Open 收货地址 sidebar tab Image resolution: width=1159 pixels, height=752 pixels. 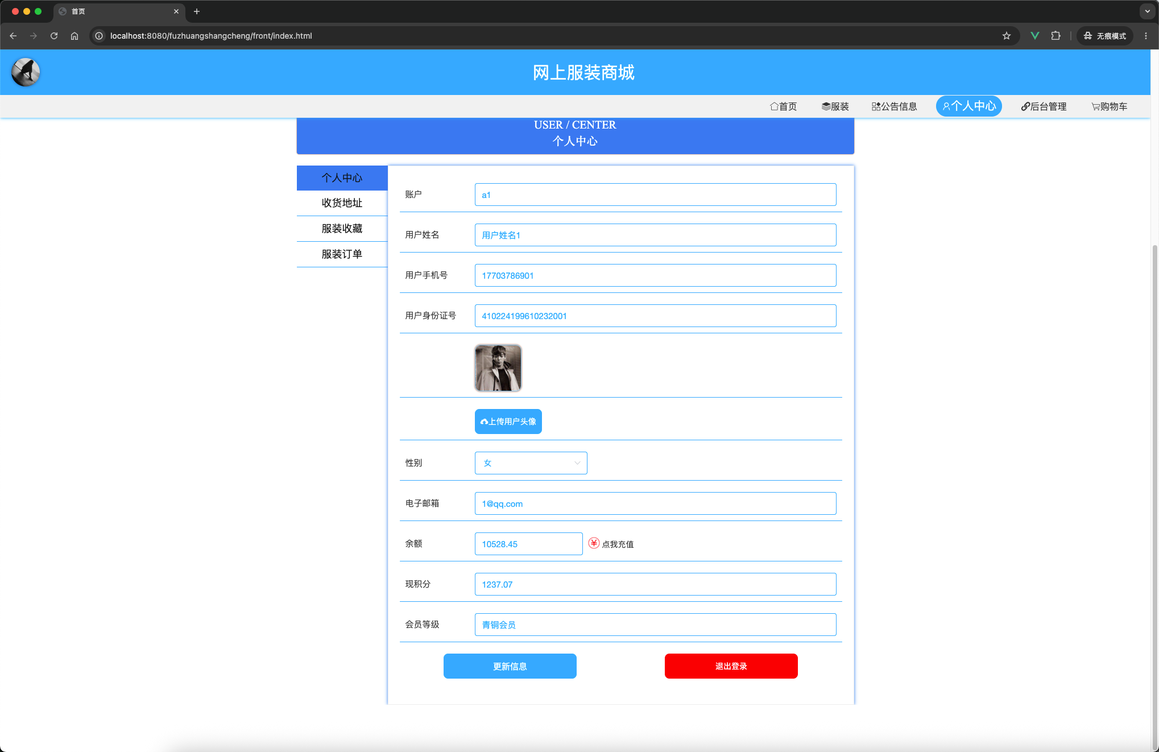point(342,203)
